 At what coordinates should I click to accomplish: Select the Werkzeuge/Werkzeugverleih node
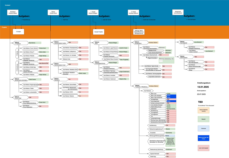click(157, 136)
